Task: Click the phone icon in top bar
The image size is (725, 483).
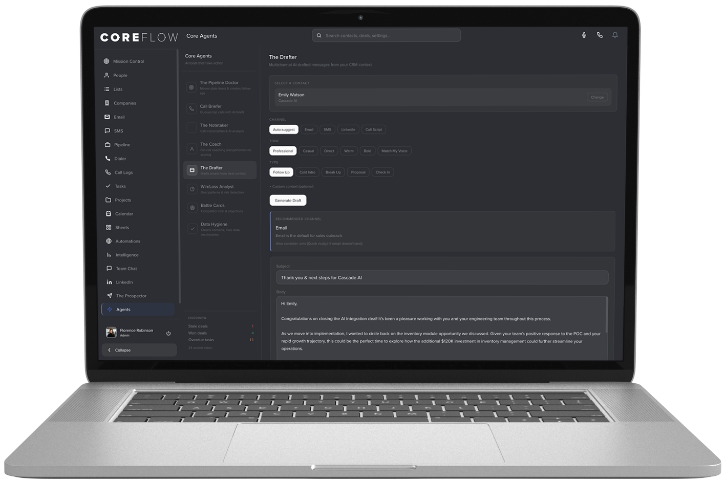Action: [600, 35]
